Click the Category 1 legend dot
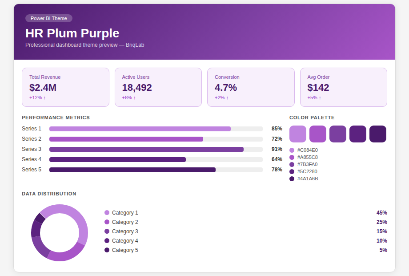 pyautogui.click(x=107, y=213)
